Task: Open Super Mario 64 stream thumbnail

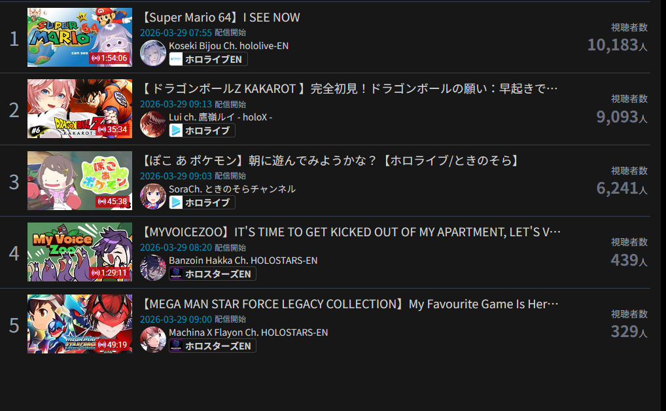Action: click(80, 37)
